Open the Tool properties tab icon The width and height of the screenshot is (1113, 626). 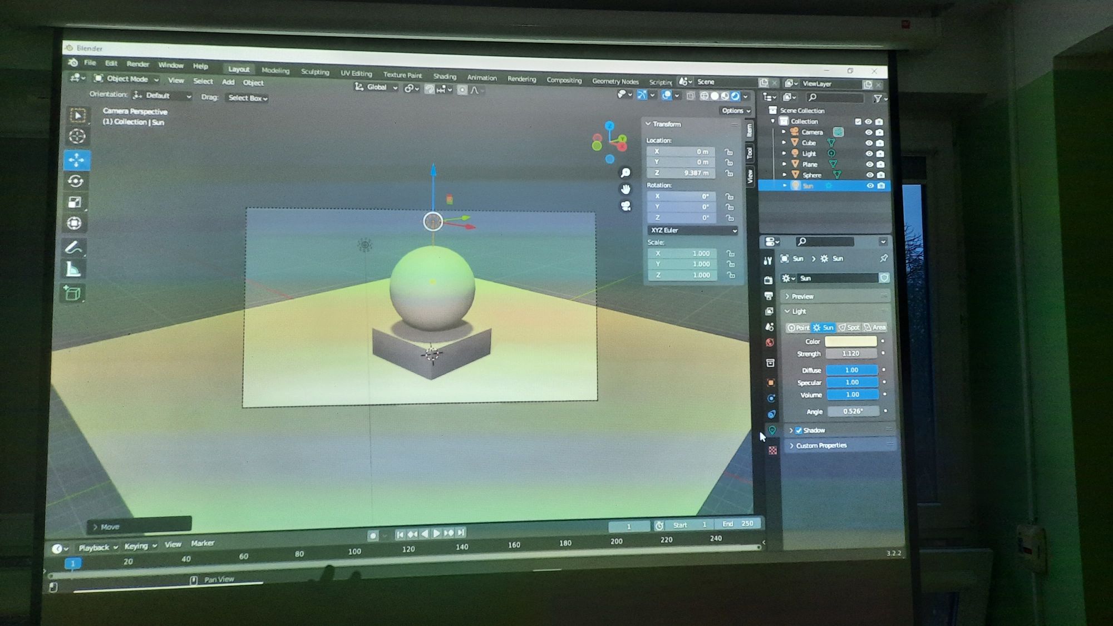click(x=768, y=261)
